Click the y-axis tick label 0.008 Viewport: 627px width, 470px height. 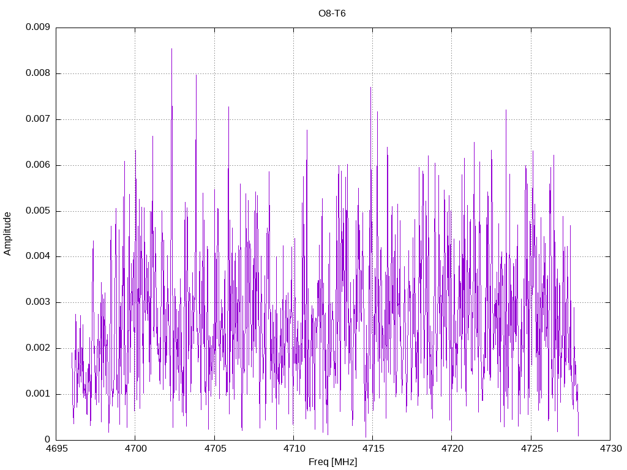pyautogui.click(x=38, y=73)
